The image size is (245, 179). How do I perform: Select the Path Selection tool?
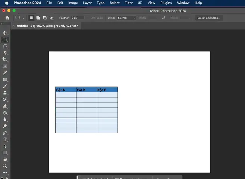(5, 146)
